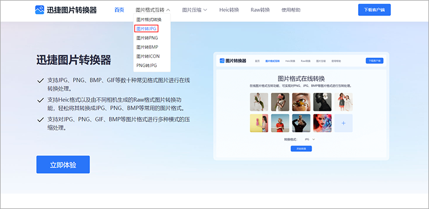Click preview thumbnail of person holding pink flower
Image resolution: width=429 pixels, height=209 pixels.
pyautogui.click(x=280, y=102)
